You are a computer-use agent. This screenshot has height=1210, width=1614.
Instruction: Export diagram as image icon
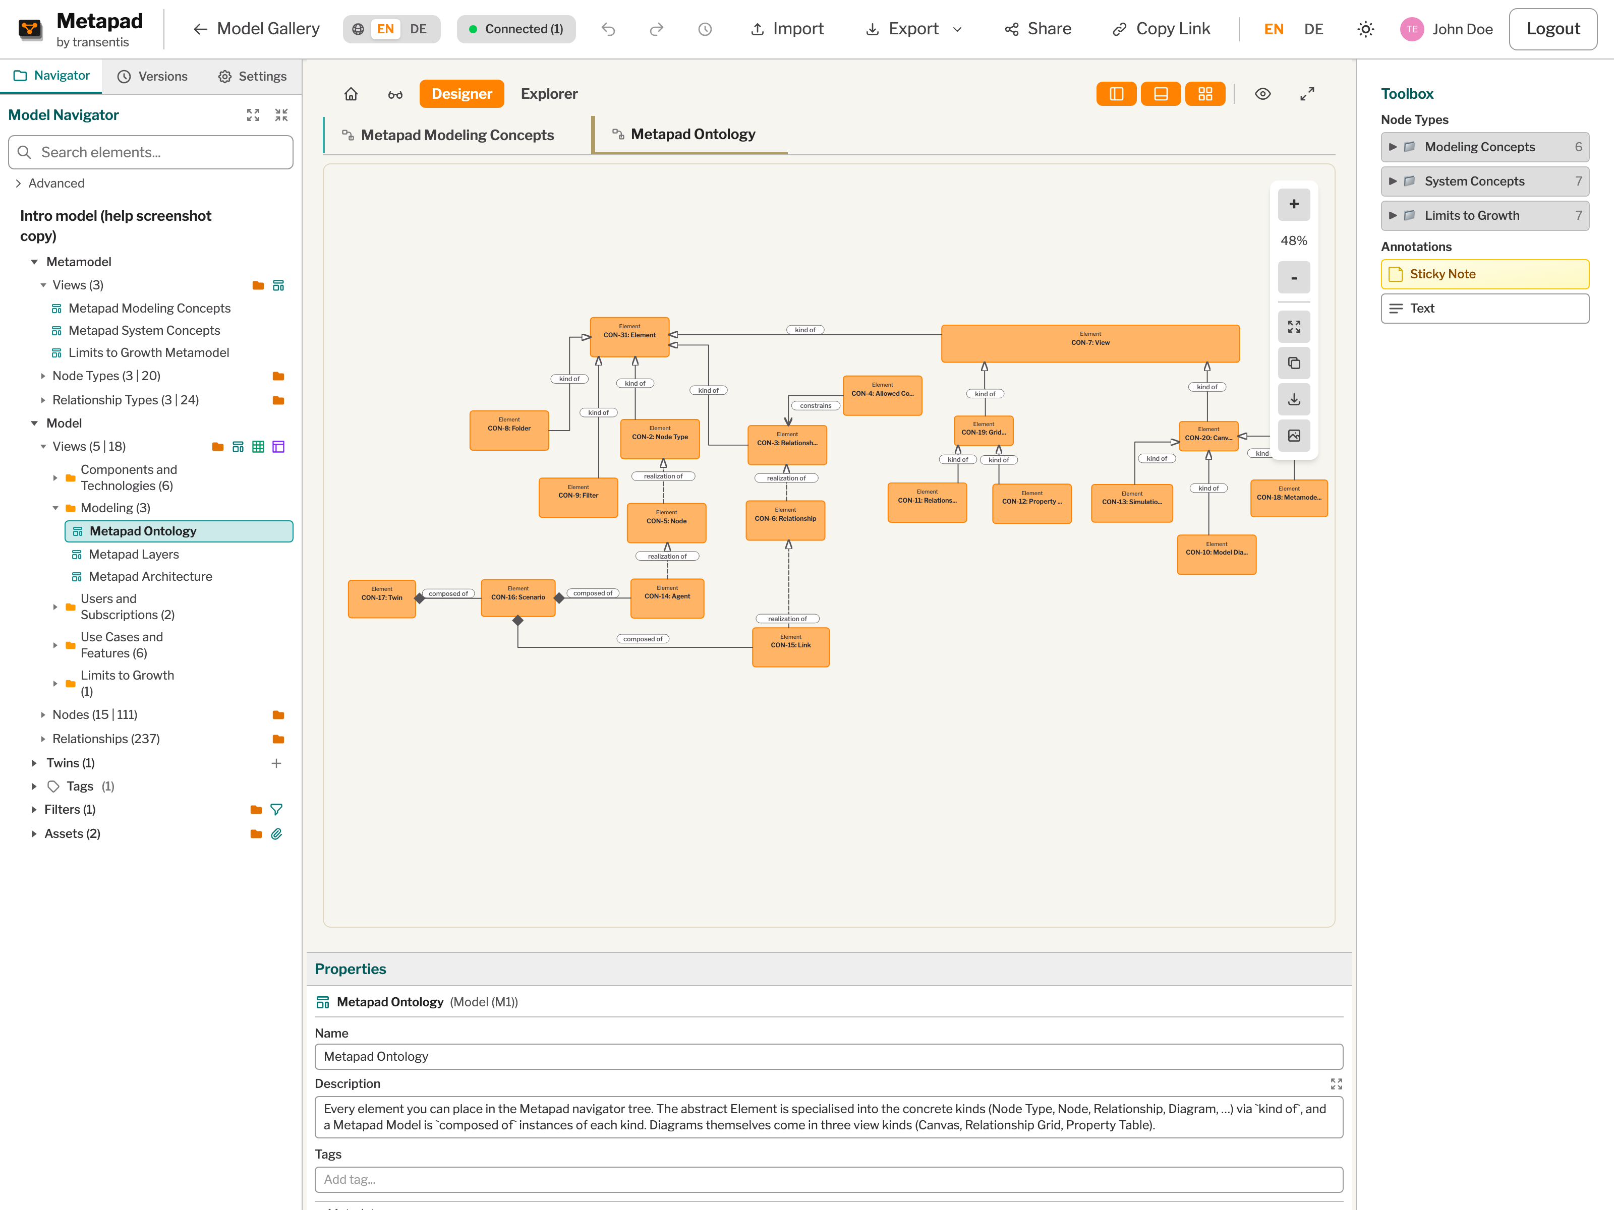point(1294,436)
